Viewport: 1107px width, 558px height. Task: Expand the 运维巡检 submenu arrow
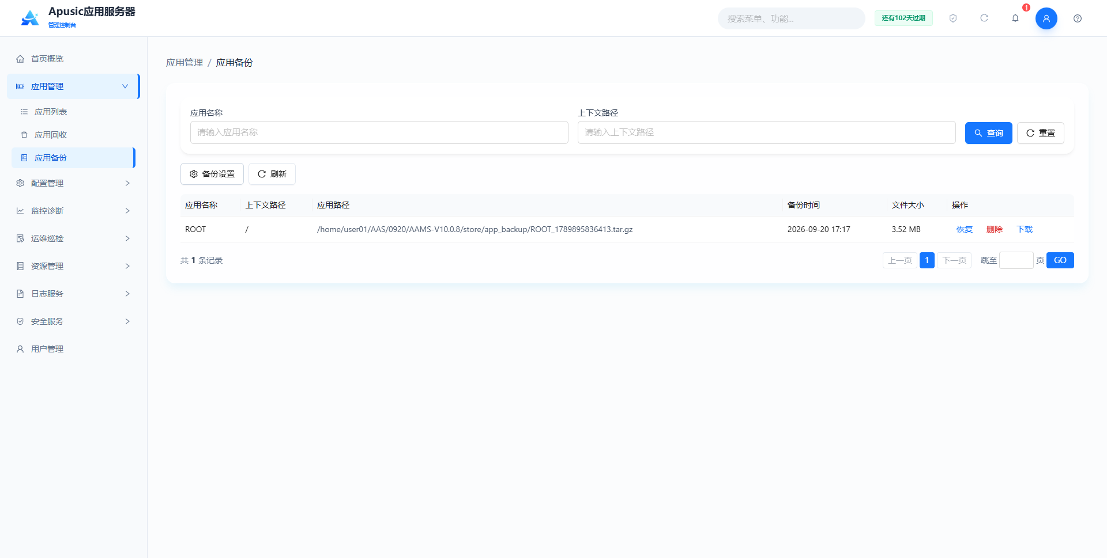point(127,238)
